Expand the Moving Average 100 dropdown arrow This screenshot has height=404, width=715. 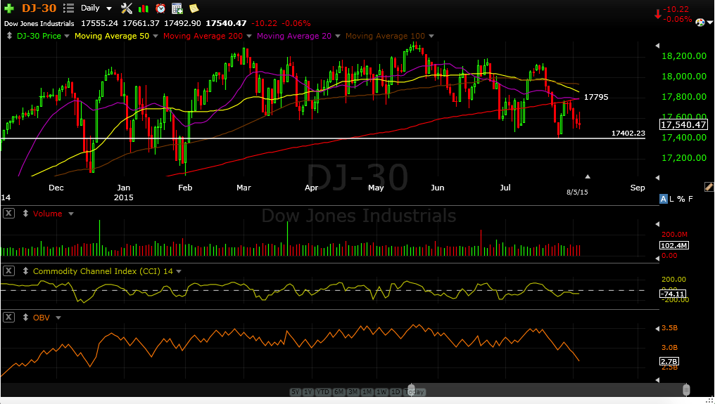(431, 36)
